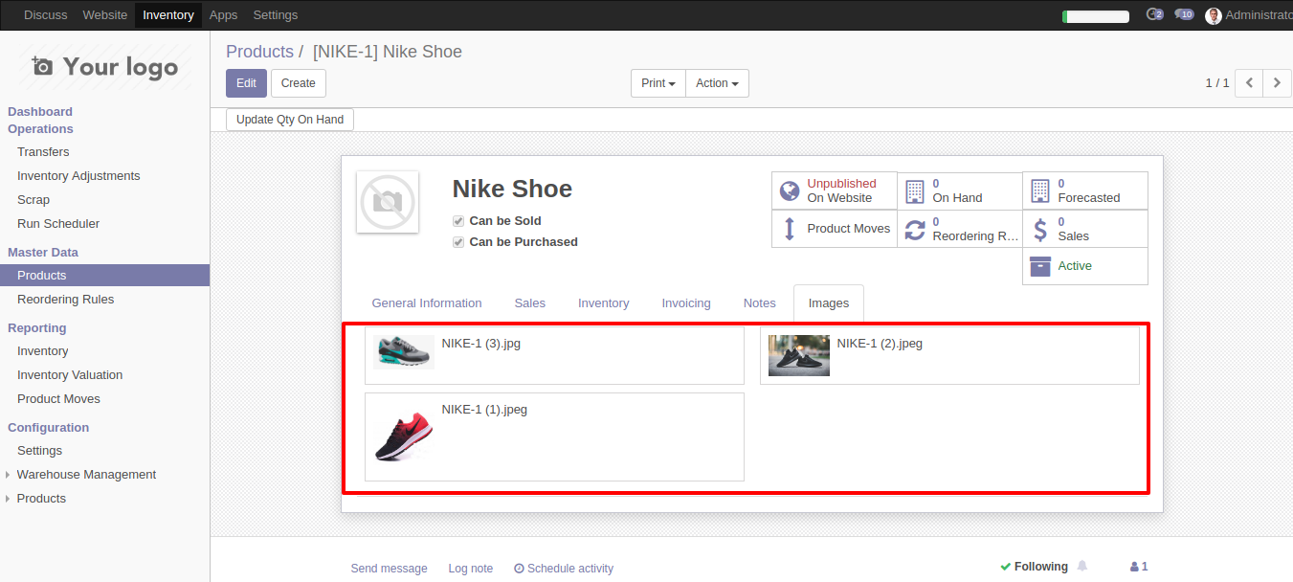Click the followers person icon
Viewport: 1293px width, 582px height.
click(1135, 567)
